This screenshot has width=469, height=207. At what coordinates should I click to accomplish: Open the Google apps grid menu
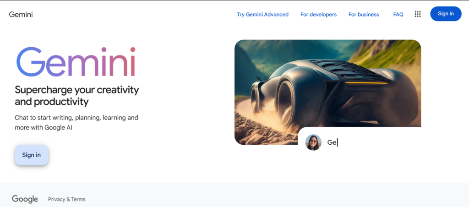(418, 14)
